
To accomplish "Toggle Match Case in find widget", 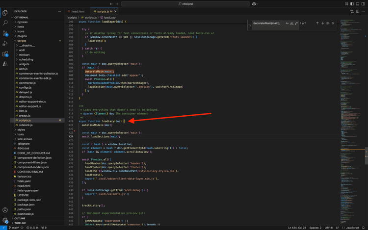I will point(287,23).
